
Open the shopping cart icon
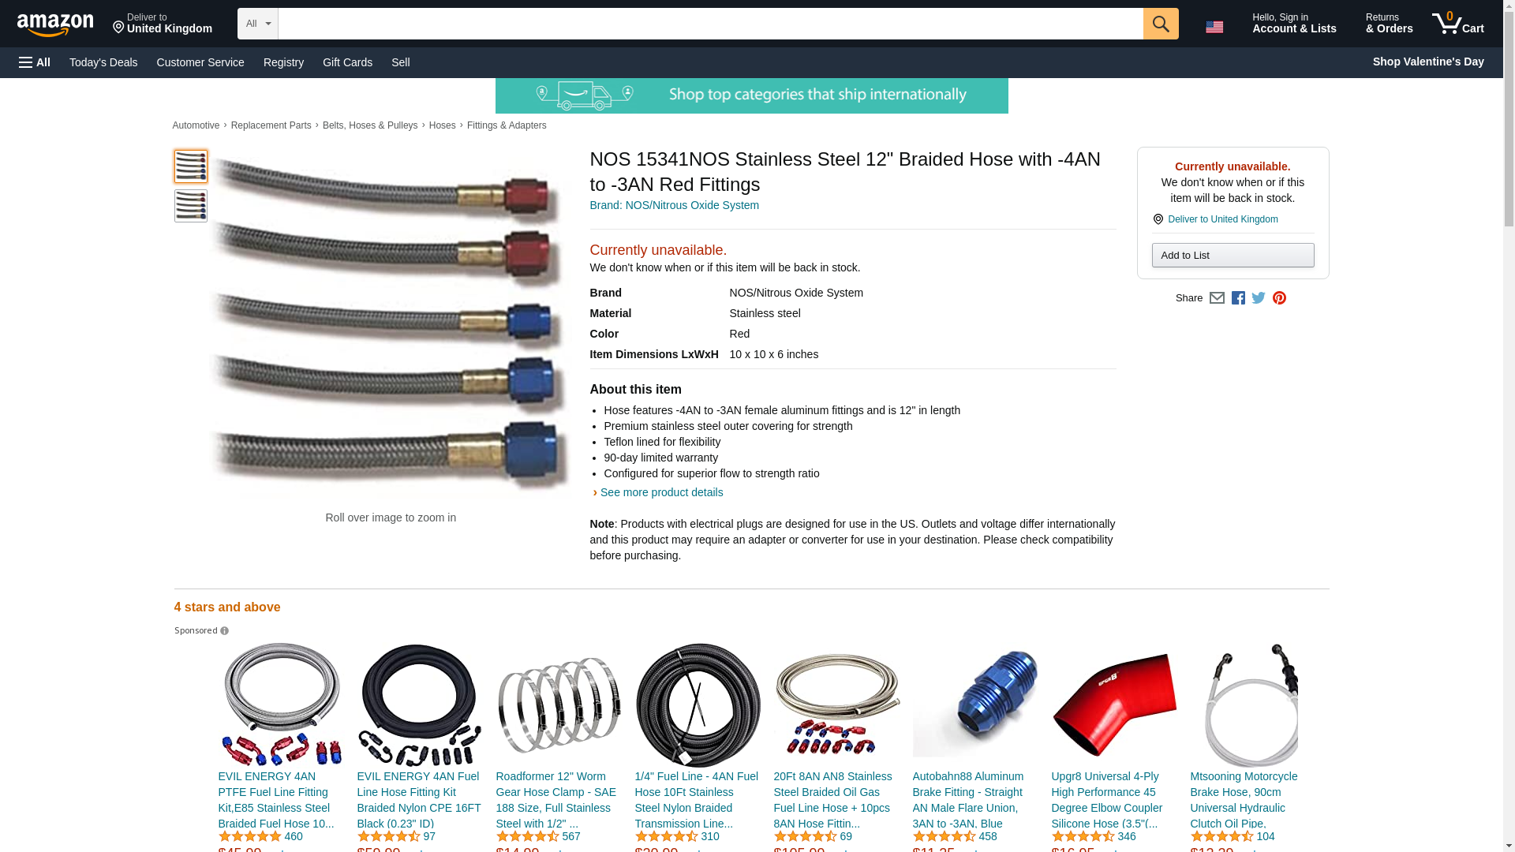click(1458, 24)
